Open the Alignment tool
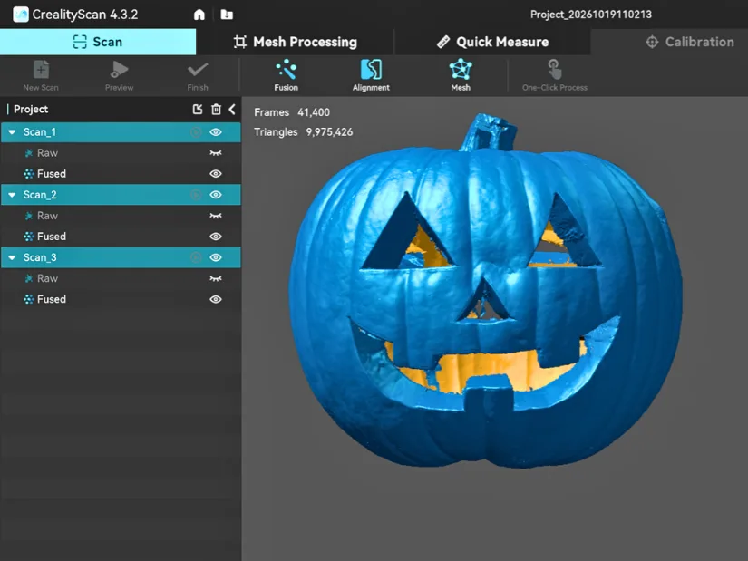Image resolution: width=748 pixels, height=561 pixels. pyautogui.click(x=371, y=75)
